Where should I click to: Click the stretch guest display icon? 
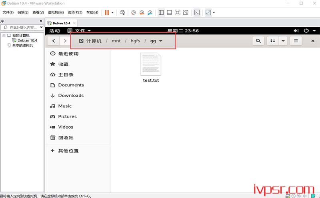(x=208, y=13)
